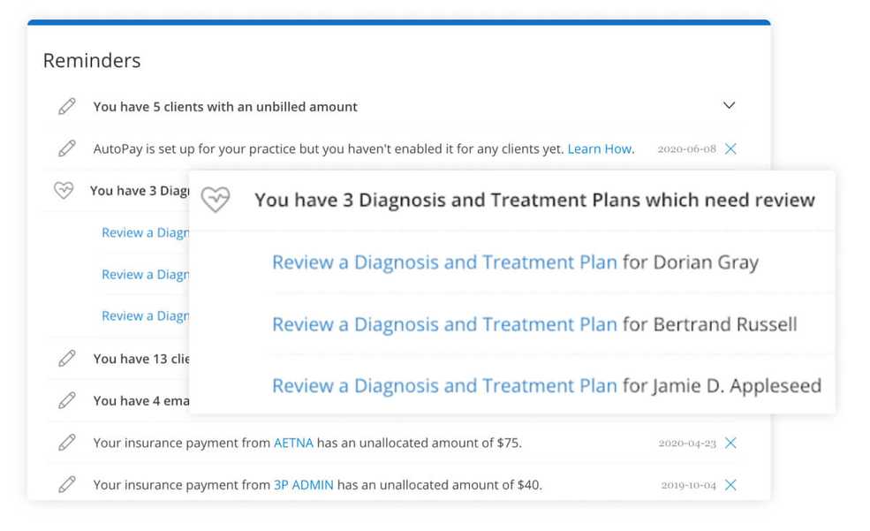Open the AETNA payer link
The height and width of the screenshot is (531, 870).
(293, 443)
